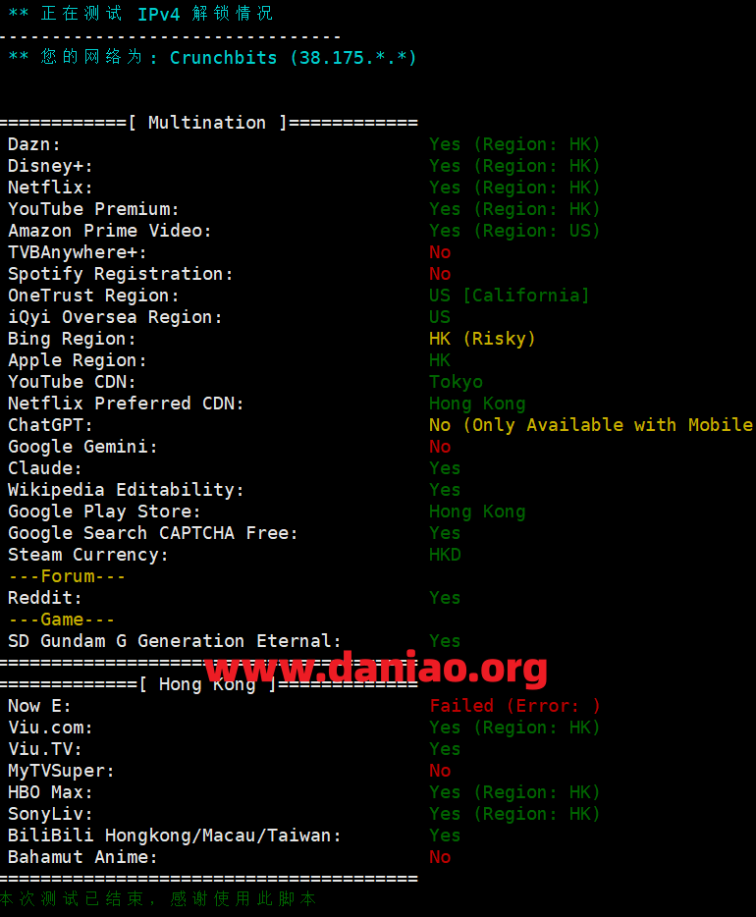
Task: Click the 'MyTVSuper:' label
Action: (61, 772)
